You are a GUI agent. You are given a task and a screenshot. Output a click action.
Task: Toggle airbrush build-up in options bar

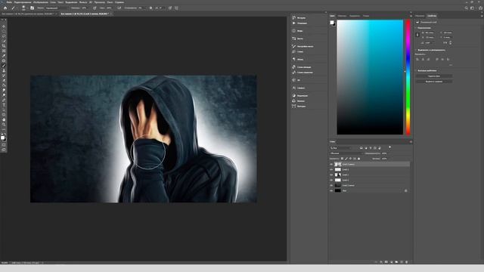click(x=119, y=8)
